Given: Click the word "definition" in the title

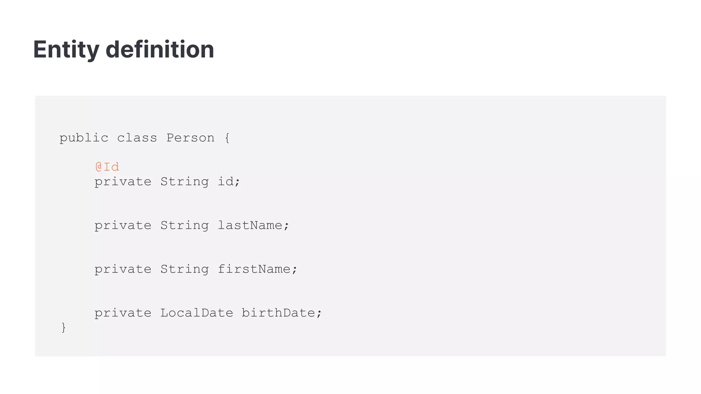Looking at the screenshot, I should tap(160, 50).
